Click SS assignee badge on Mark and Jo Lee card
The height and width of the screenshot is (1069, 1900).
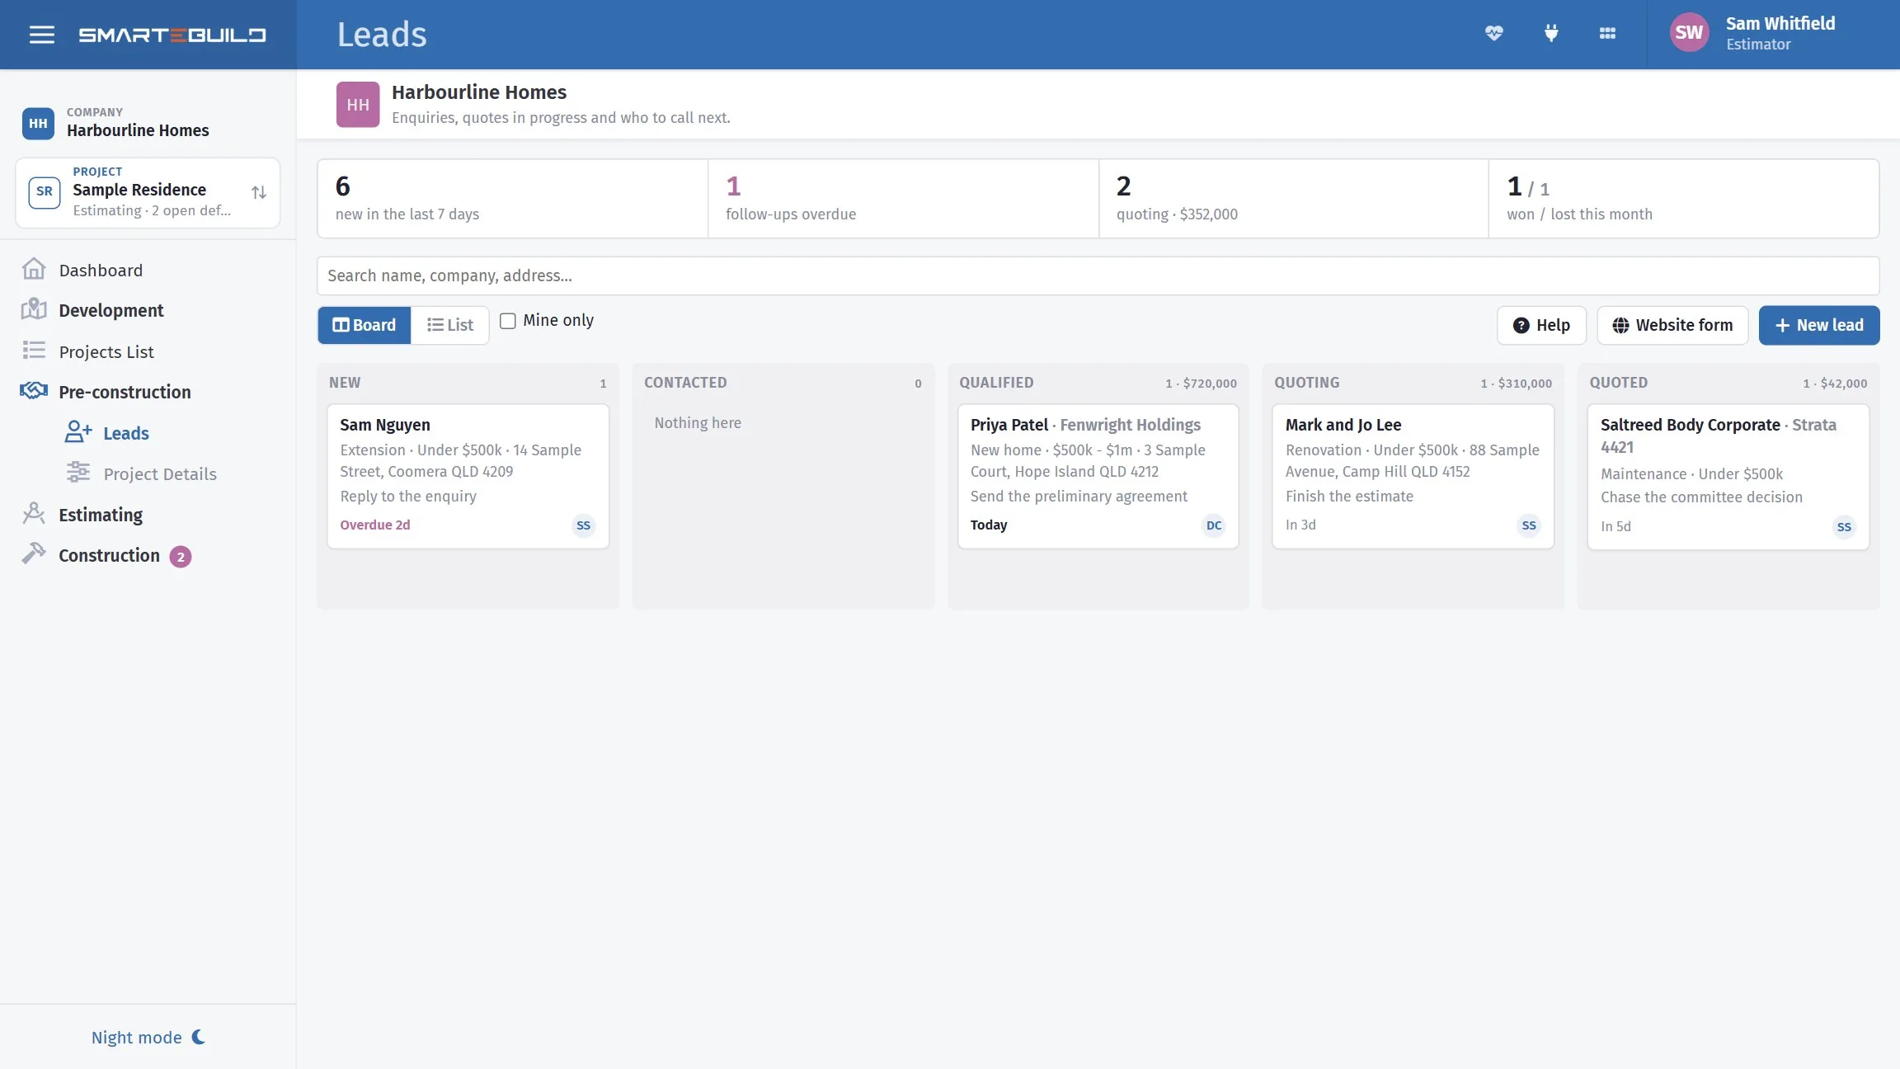[1529, 525]
